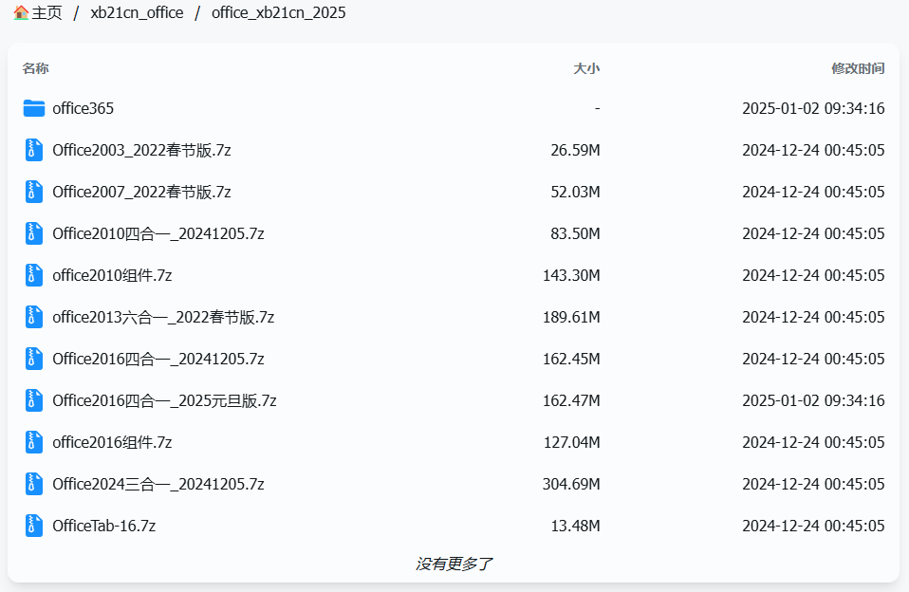This screenshot has height=592, width=909.
Task: Open Office2010四合一_20241205.7z file
Action: click(158, 233)
